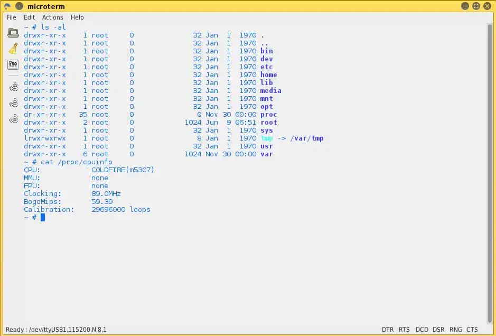Click the RNG status indicator

(455, 330)
